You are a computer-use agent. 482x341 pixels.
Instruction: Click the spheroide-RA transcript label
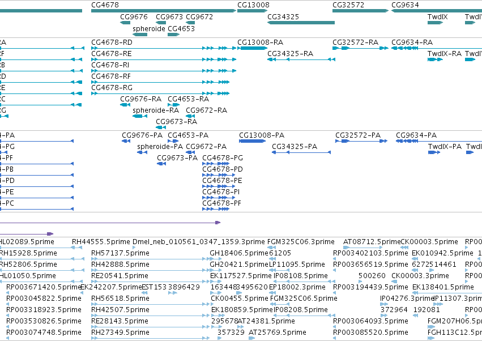pos(156,110)
